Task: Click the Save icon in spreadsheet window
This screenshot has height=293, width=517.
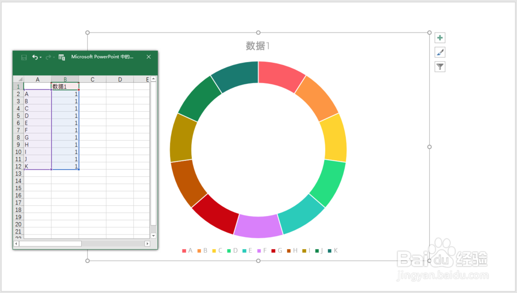Action: 24,57
